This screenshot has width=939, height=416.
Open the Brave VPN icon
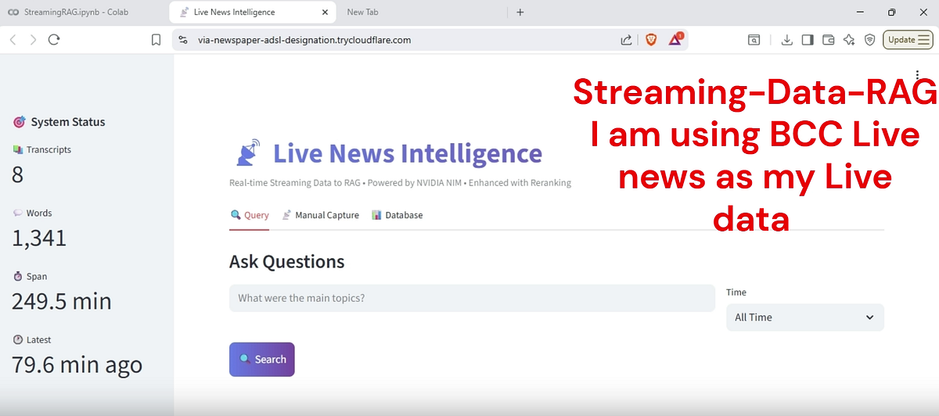pyautogui.click(x=870, y=40)
